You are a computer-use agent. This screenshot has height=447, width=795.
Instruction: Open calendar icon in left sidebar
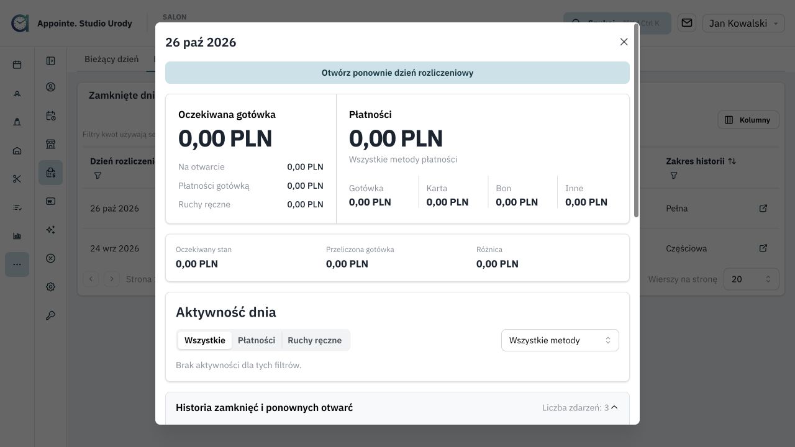(x=17, y=65)
